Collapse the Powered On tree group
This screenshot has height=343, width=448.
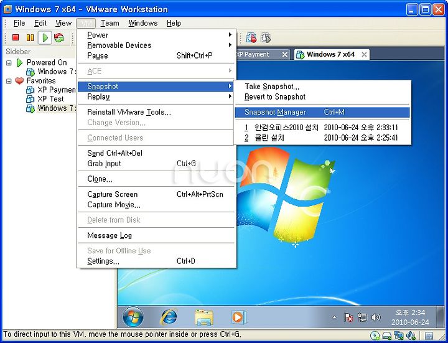[9, 63]
